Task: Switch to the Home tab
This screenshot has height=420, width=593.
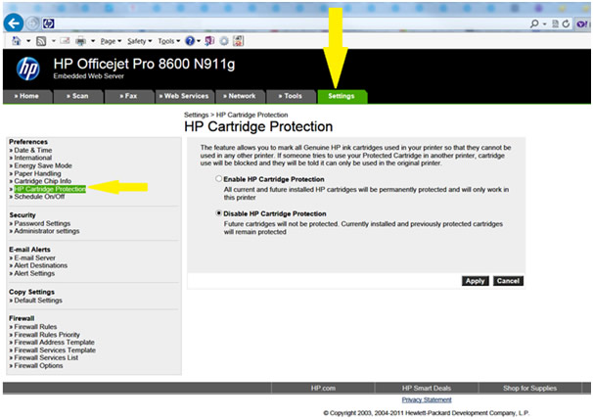Action: tap(26, 96)
